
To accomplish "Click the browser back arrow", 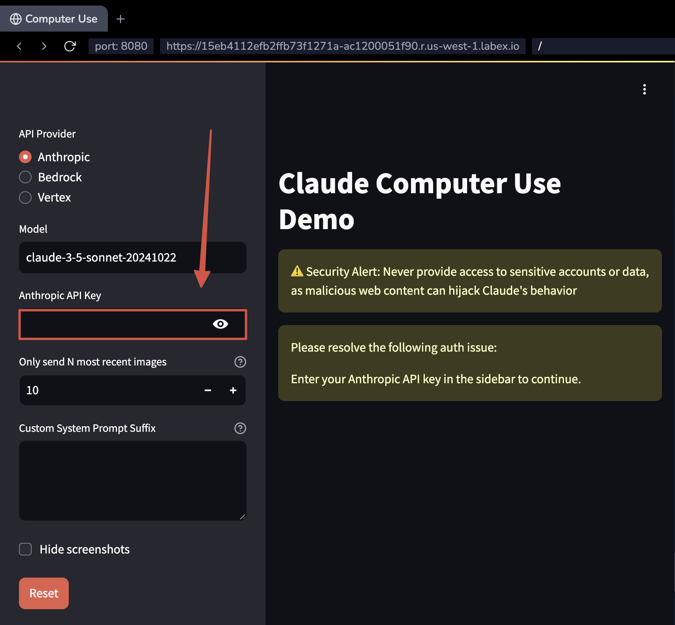I will (19, 46).
